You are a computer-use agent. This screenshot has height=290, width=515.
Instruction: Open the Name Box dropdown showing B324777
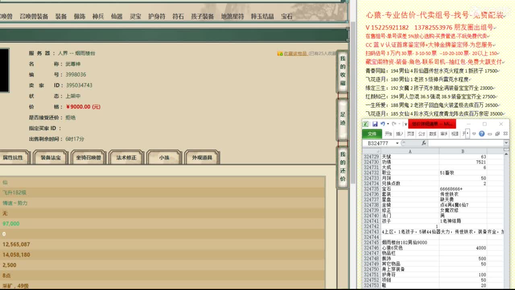point(397,143)
